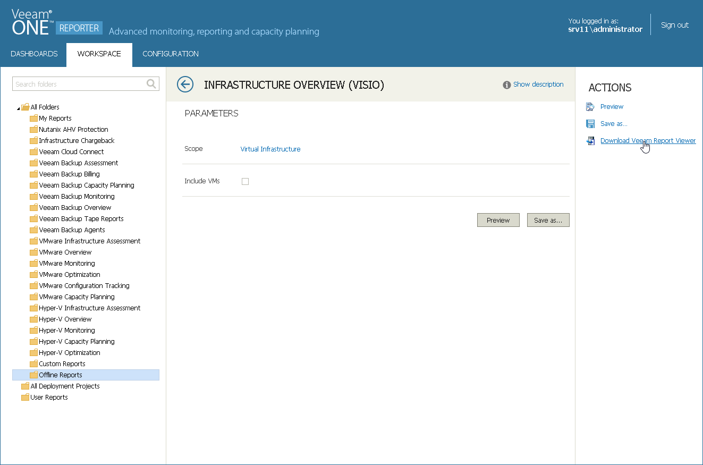Screen dimensions: 703x465
Task: Go back using the circled arrow icon
Action: pyautogui.click(x=185, y=84)
